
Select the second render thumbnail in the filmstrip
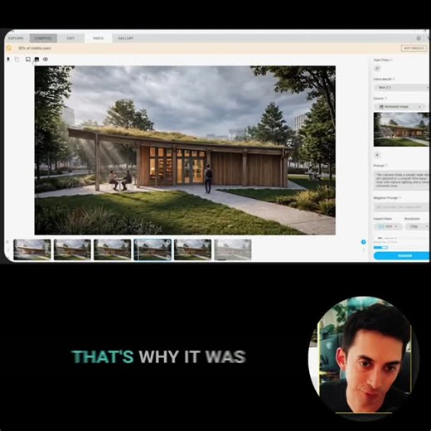(72, 249)
